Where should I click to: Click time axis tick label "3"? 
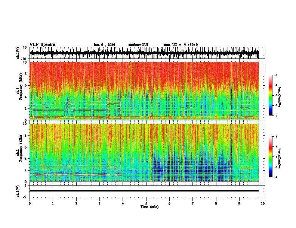(99, 203)
